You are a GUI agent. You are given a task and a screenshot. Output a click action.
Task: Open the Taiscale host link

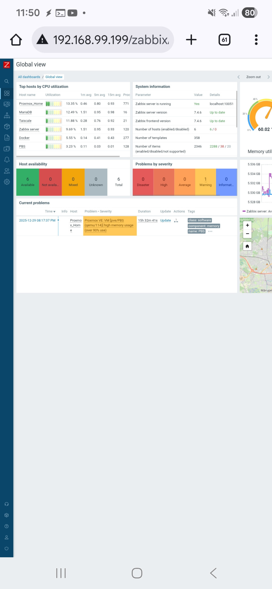[x=25, y=121]
